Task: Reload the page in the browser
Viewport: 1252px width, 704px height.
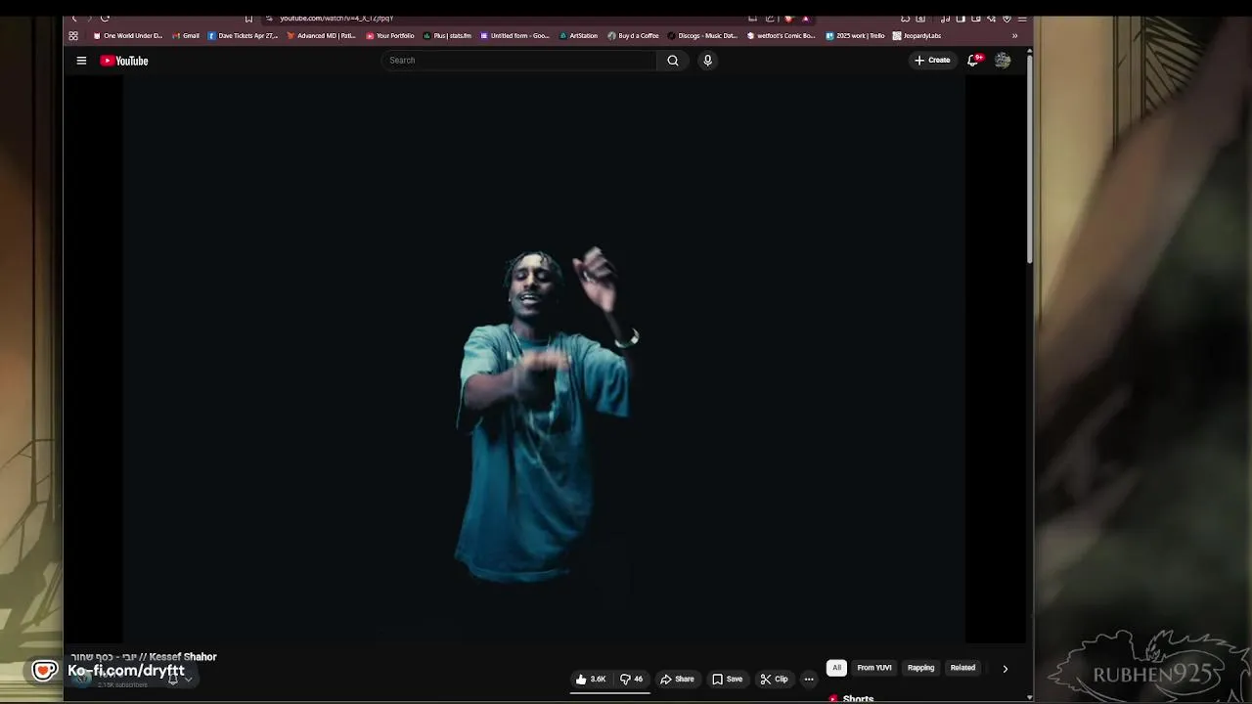Action: [105, 18]
